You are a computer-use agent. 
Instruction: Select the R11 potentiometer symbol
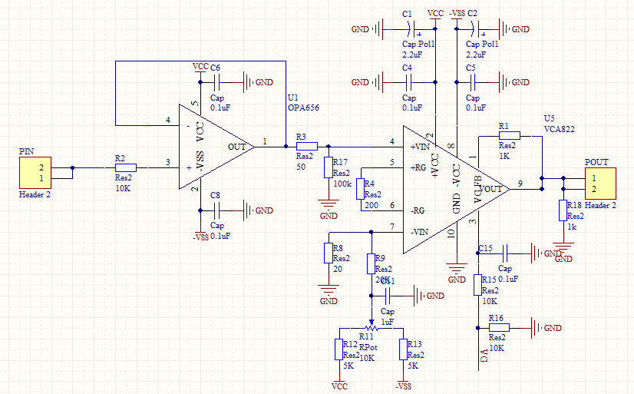pyautogui.click(x=371, y=326)
